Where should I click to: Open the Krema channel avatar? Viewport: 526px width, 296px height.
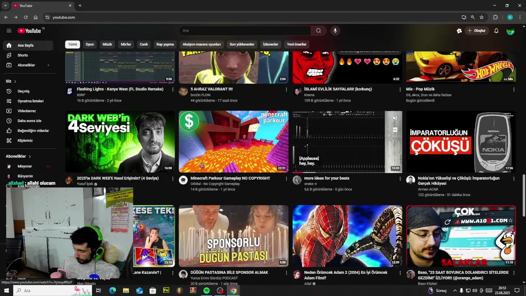[x=297, y=91]
